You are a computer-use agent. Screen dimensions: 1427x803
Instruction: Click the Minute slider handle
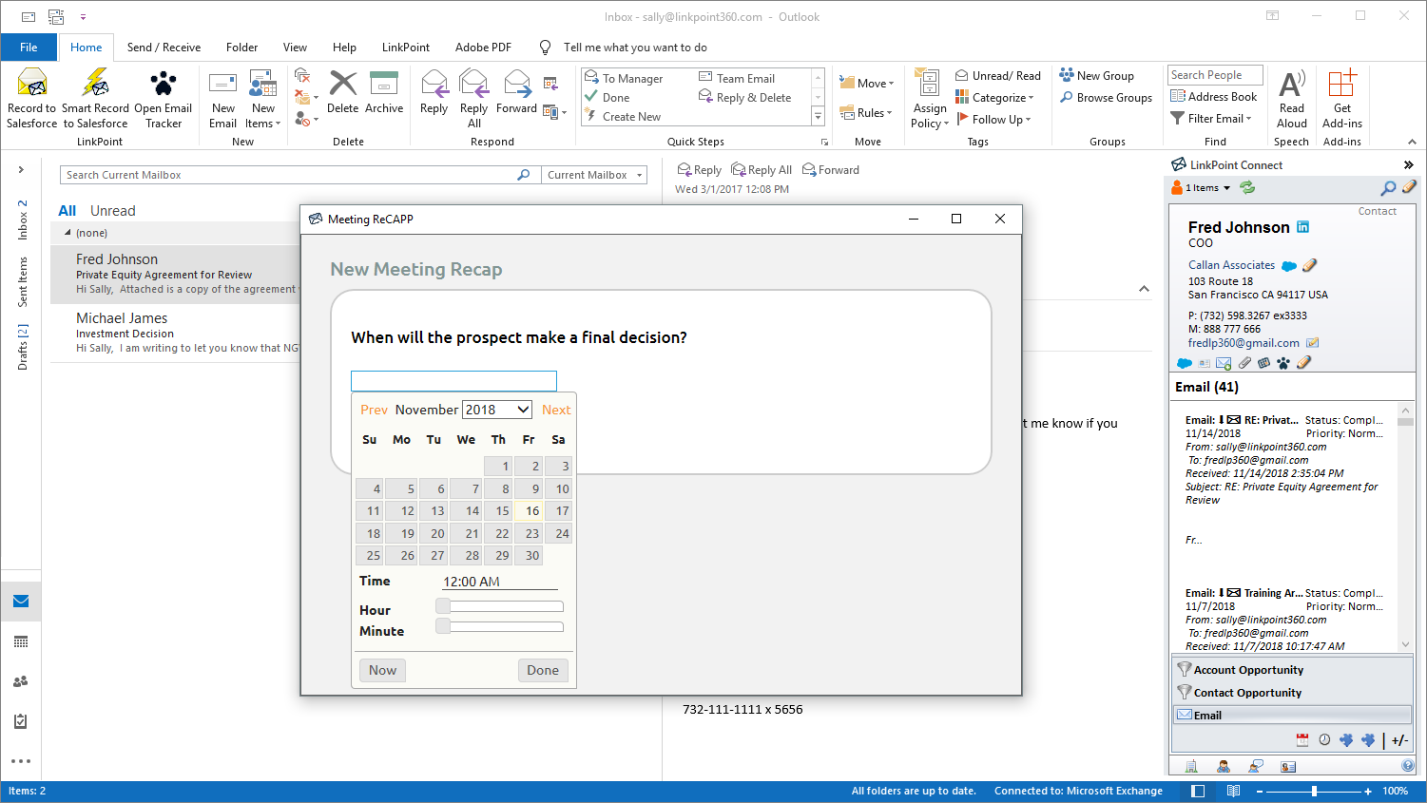click(443, 626)
